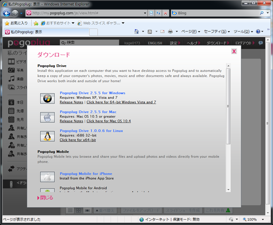The height and width of the screenshot is (225, 273).
Task: Click the 検索 search input field
Action: coord(89,43)
